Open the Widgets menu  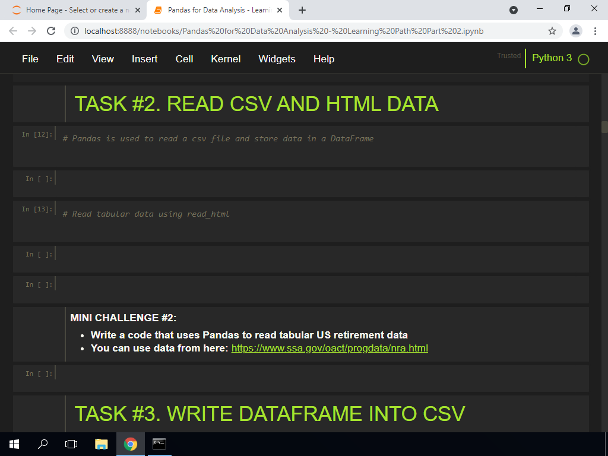point(277,59)
